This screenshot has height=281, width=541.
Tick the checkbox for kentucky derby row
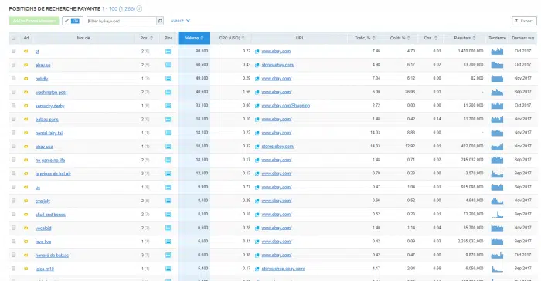pos(13,106)
